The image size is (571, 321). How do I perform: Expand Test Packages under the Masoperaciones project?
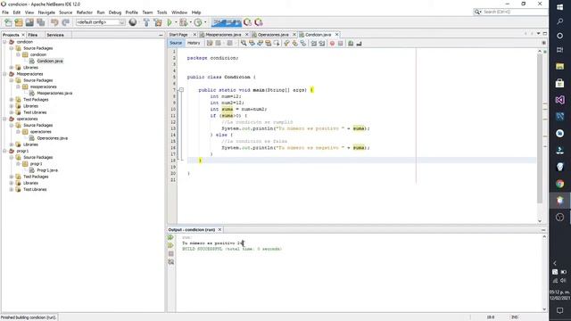(12, 100)
